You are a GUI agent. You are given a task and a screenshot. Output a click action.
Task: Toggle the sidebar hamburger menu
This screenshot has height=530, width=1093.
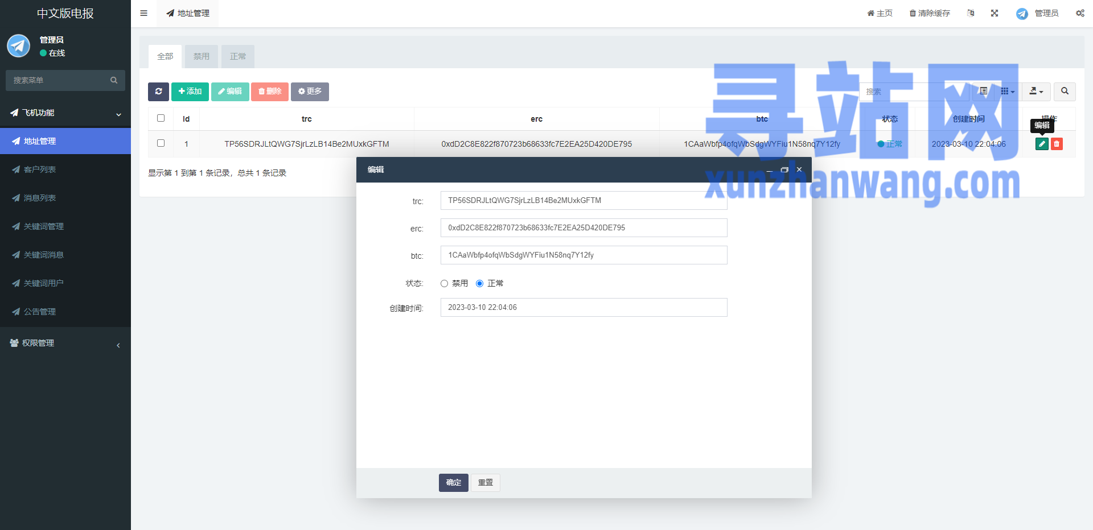point(143,13)
